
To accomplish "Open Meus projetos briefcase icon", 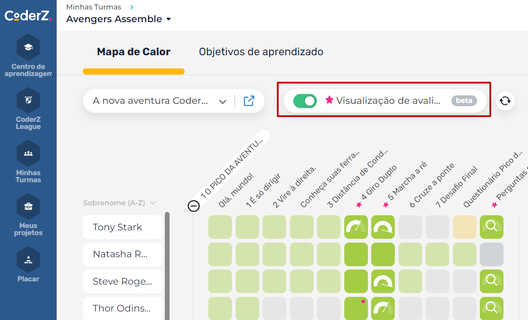I will pos(28,206).
